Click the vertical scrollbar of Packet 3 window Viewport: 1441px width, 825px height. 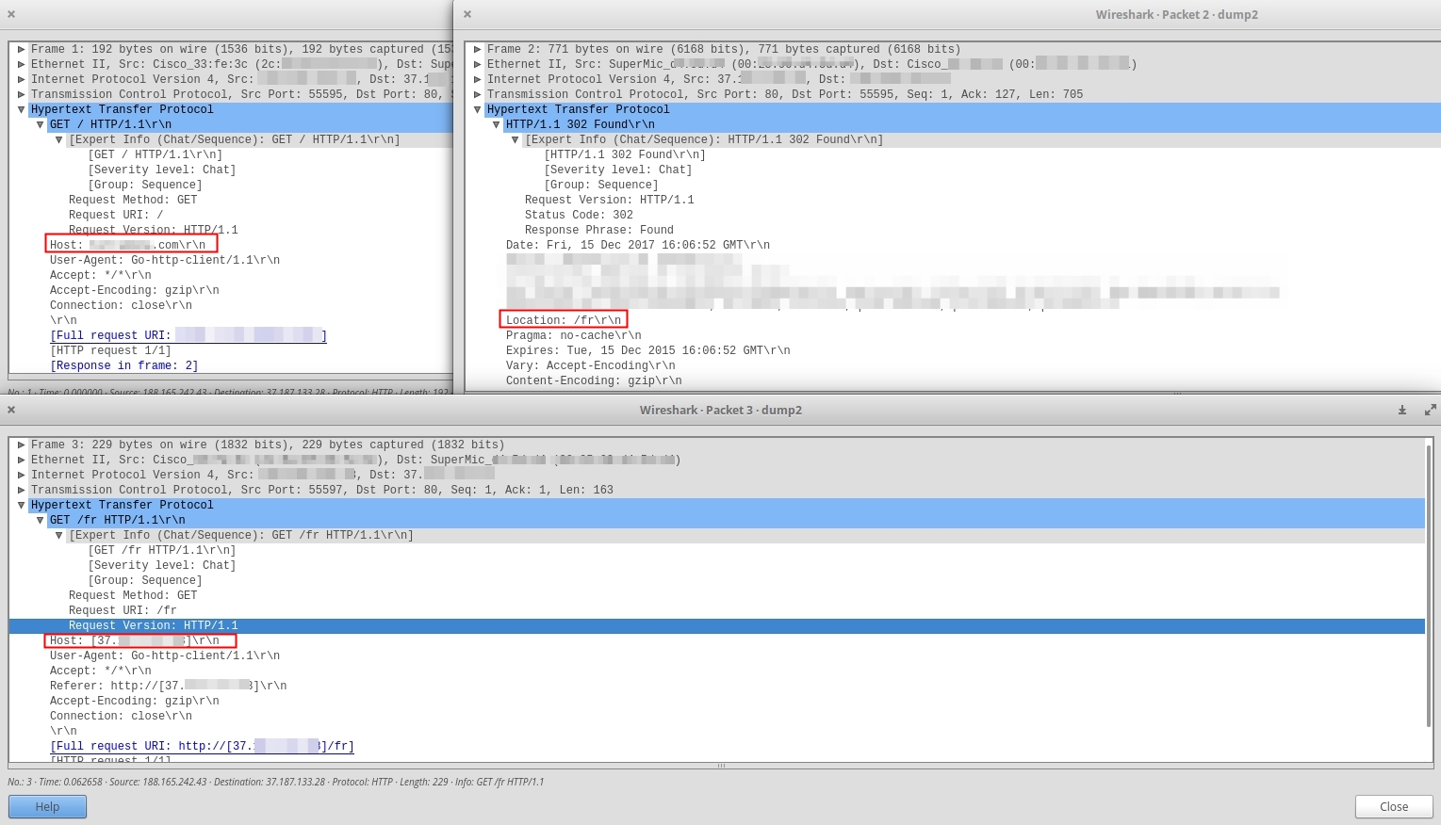1429,584
